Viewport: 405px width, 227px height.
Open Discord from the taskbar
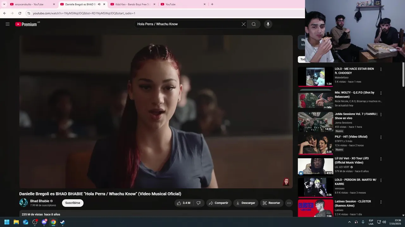(44, 222)
